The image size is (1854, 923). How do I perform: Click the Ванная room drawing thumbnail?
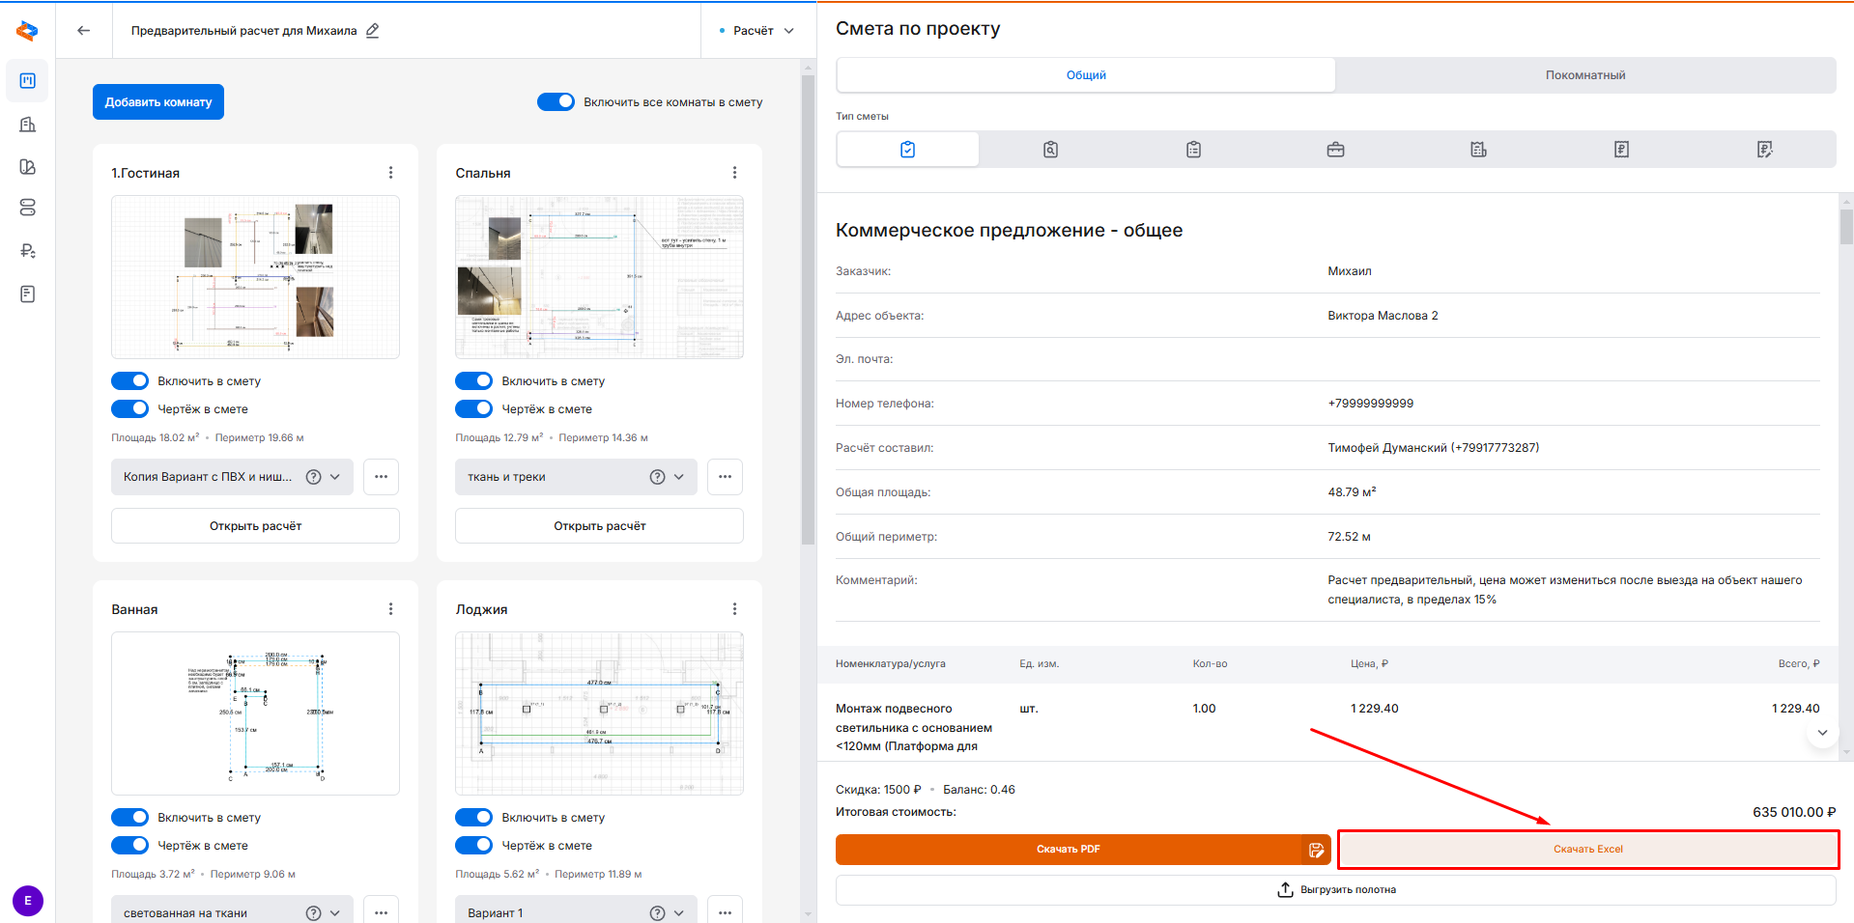tap(255, 713)
